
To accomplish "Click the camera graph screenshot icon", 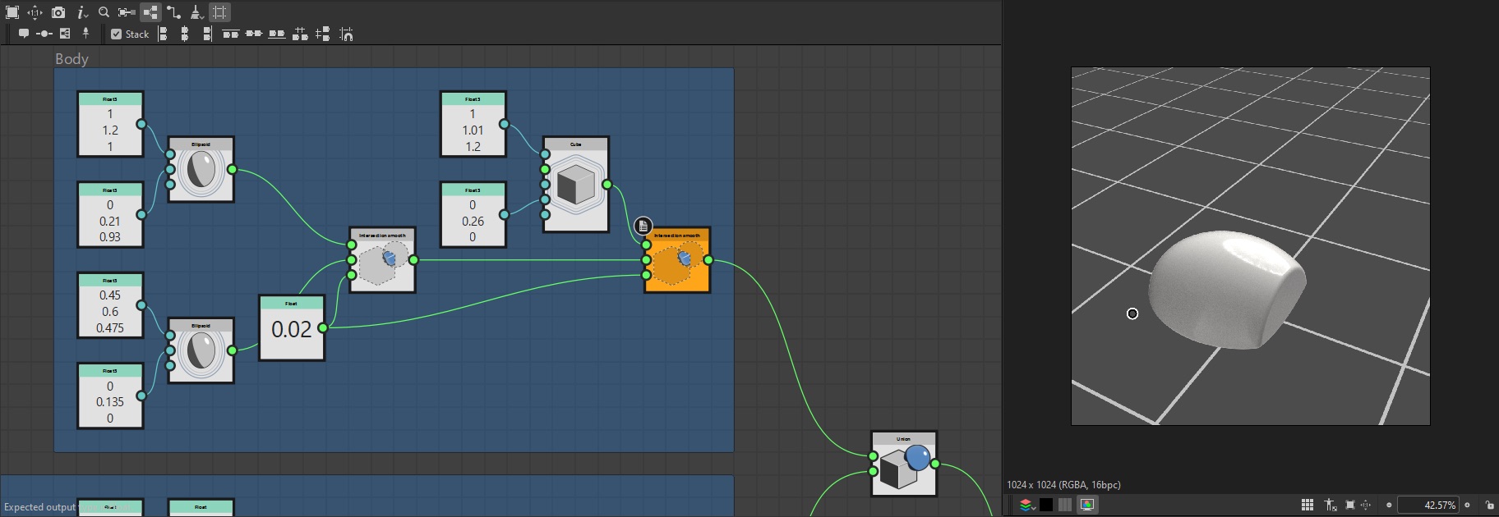I will (x=58, y=12).
